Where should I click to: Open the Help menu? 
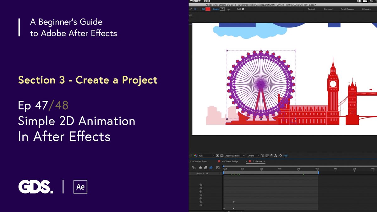[x=207, y=1]
